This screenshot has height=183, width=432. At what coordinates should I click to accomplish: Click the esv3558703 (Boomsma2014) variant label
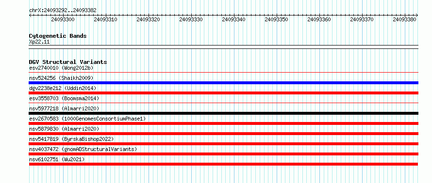tap(64, 98)
